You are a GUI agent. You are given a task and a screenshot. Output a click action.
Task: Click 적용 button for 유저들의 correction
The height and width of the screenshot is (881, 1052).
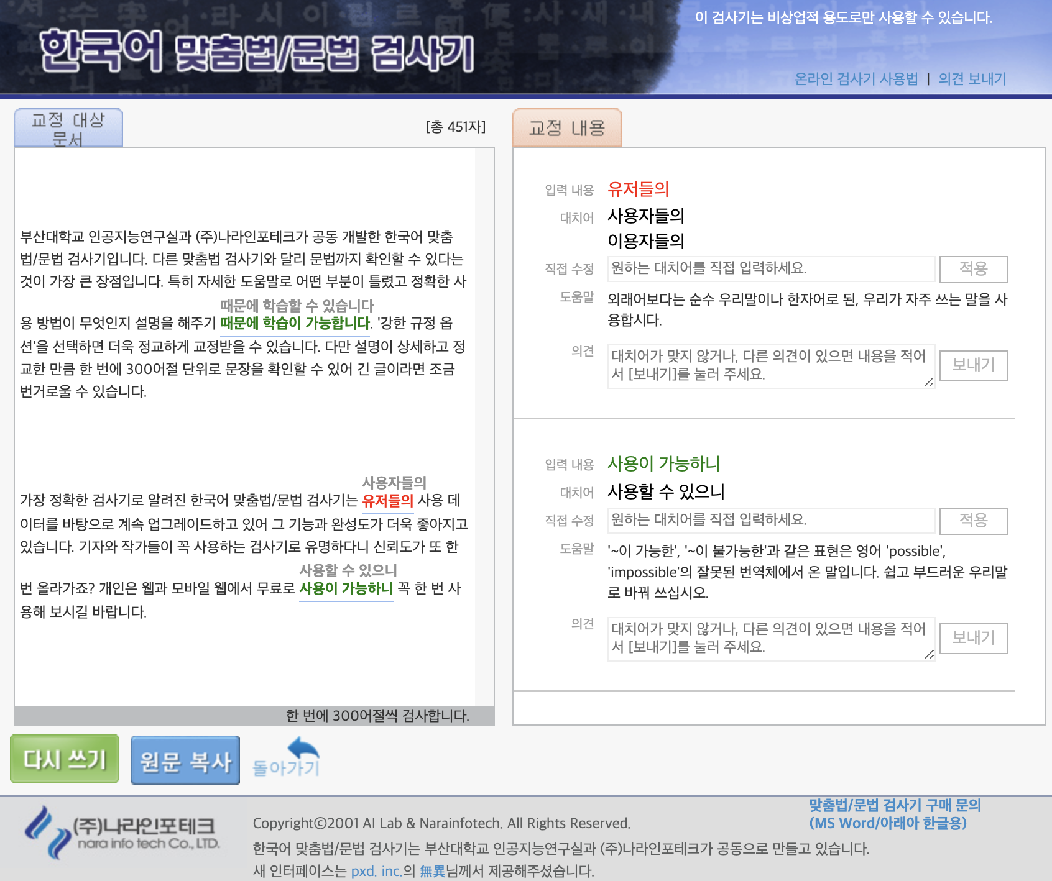tap(974, 269)
